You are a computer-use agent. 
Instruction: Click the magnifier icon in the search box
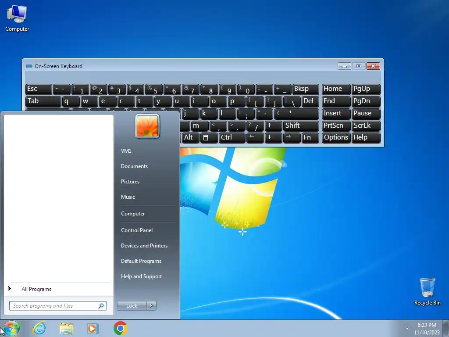point(101,306)
